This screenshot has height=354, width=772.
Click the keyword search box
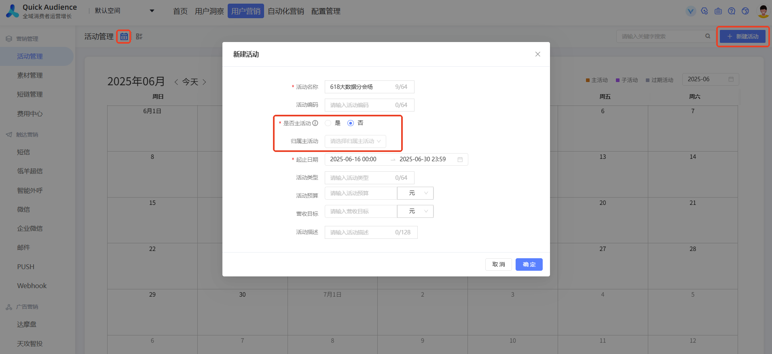[x=665, y=36]
